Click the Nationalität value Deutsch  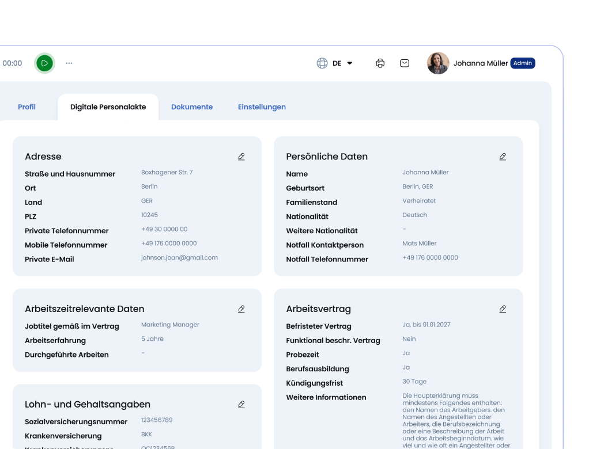415,215
